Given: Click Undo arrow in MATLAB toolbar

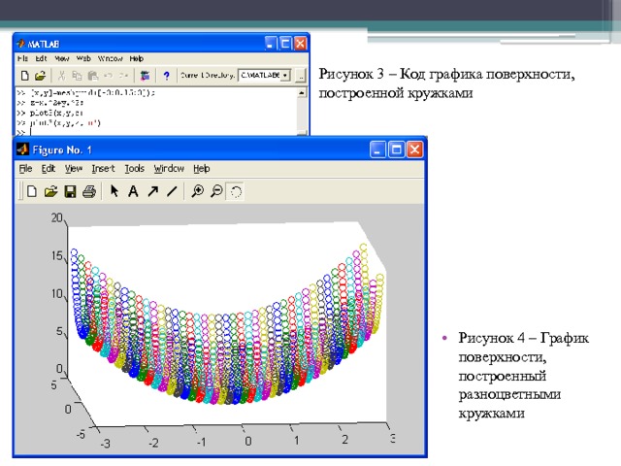Looking at the screenshot, I should coord(108,75).
